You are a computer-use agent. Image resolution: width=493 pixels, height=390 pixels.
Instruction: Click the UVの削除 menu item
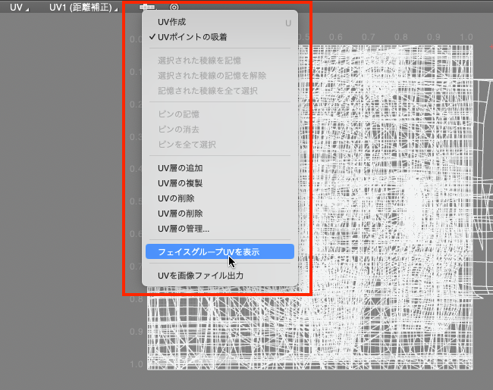176,198
